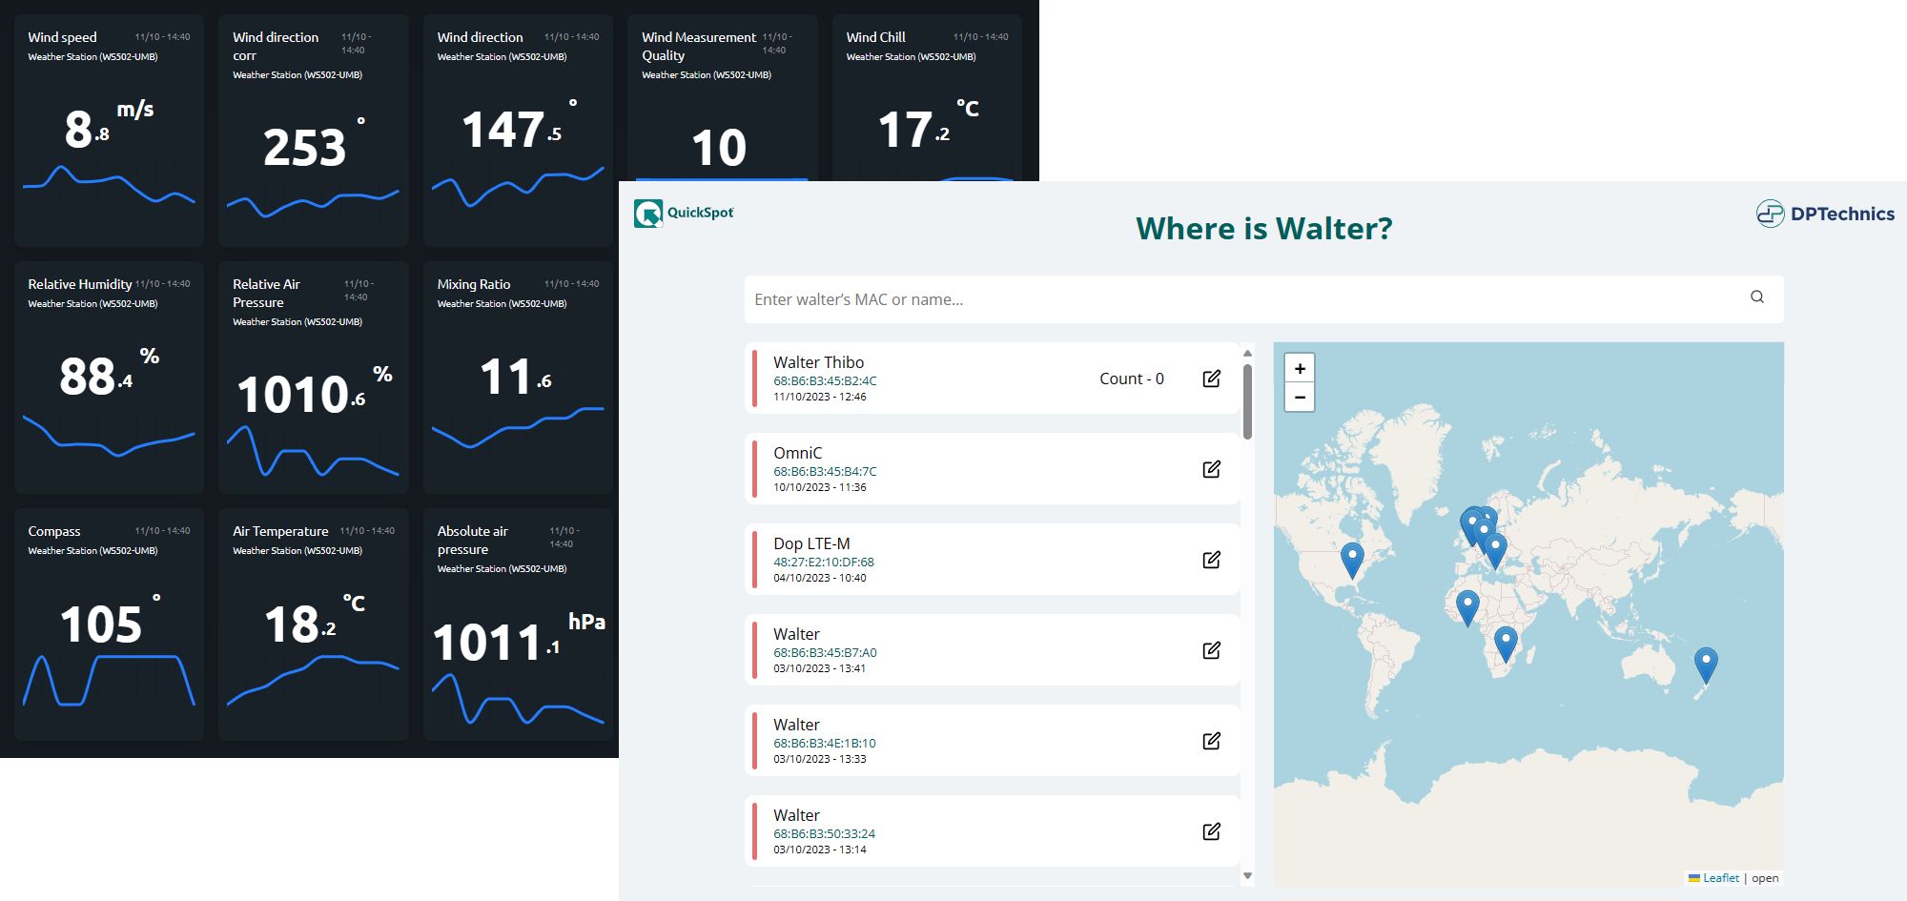Click the Compass sparkline chart
The image size is (1907, 901).
[x=109, y=681]
